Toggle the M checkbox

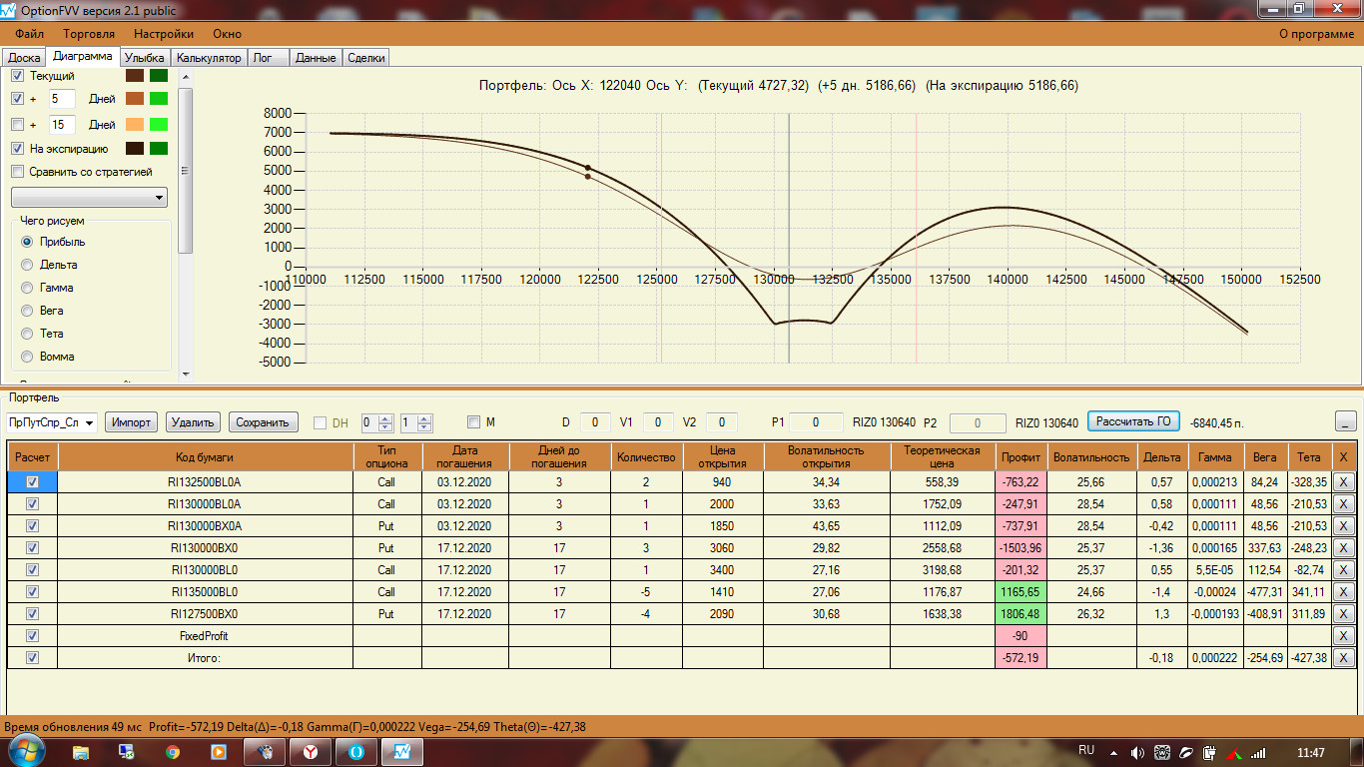tap(473, 422)
